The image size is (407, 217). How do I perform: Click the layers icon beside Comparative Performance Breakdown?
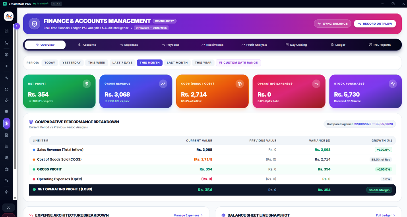click(31, 122)
